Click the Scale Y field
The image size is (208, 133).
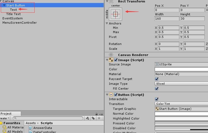click(194, 49)
